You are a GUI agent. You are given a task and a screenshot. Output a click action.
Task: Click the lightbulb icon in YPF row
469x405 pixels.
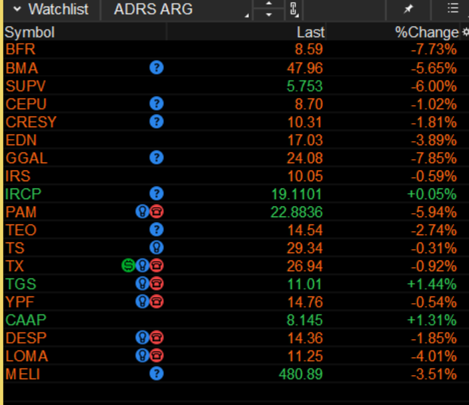[142, 302]
